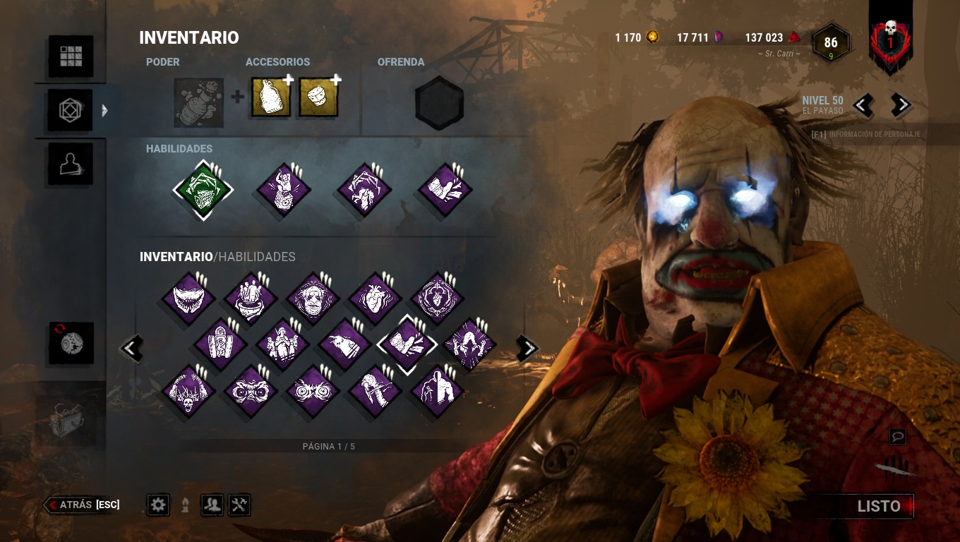Click the cork add-on in Accesorios
960x542 pixels.
[318, 98]
